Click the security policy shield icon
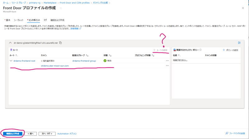The width and height of the screenshot is (249, 139). [x=174, y=50]
